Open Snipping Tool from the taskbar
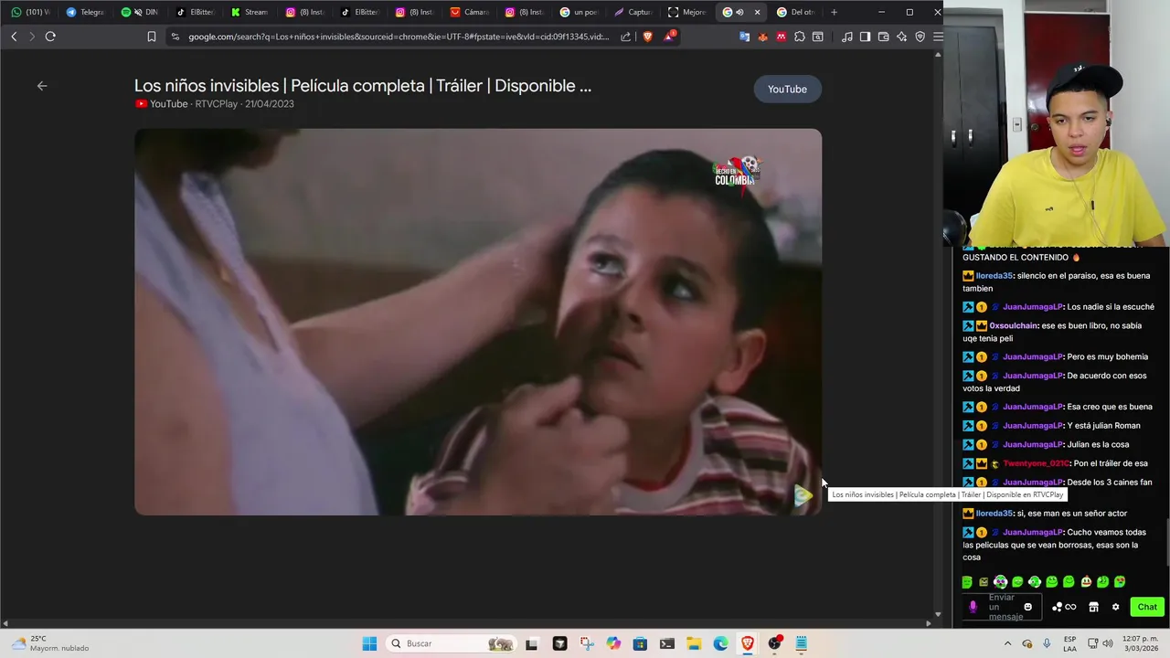The width and height of the screenshot is (1170, 658). point(586,643)
